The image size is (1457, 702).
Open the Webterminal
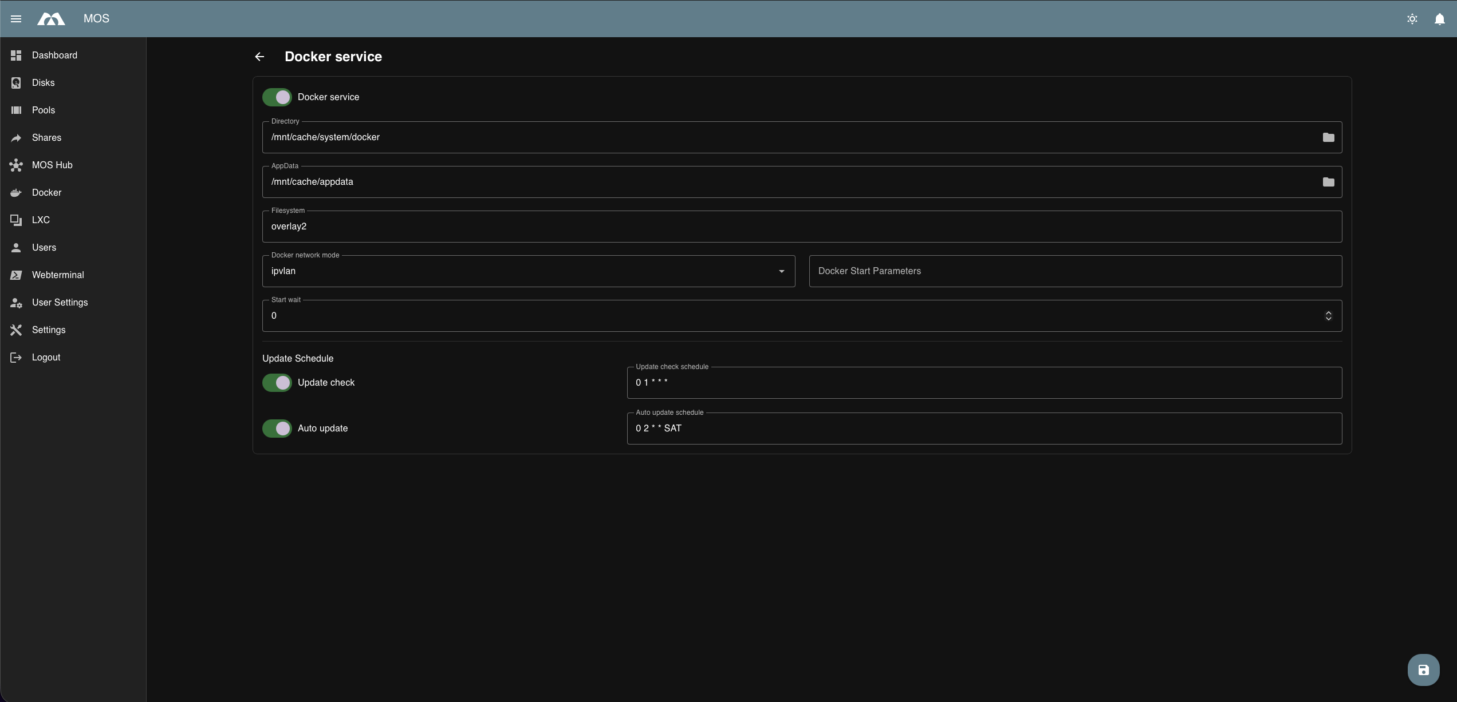[x=58, y=275]
